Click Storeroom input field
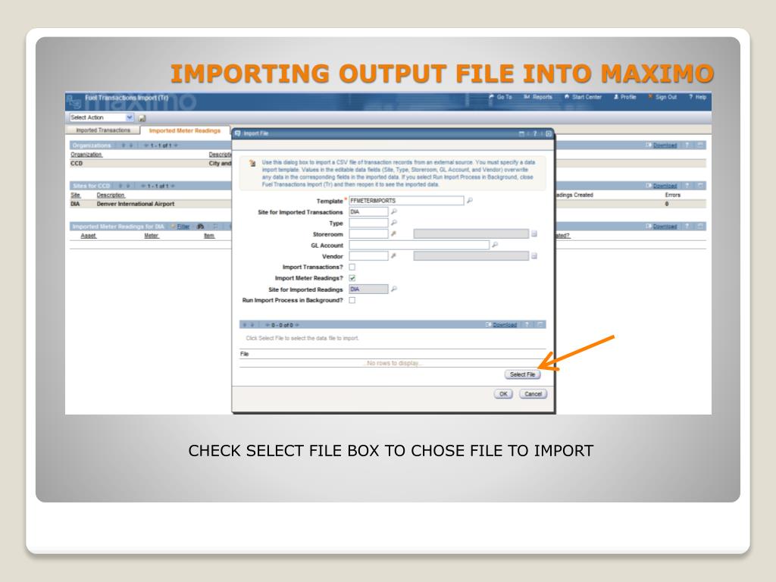 click(x=369, y=233)
